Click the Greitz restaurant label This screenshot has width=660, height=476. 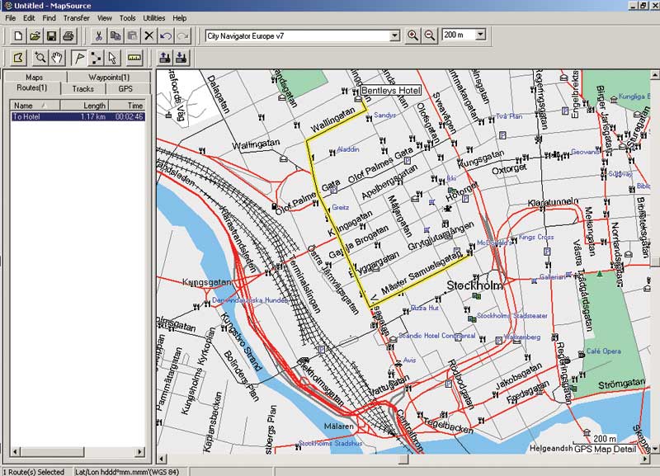[x=340, y=207]
